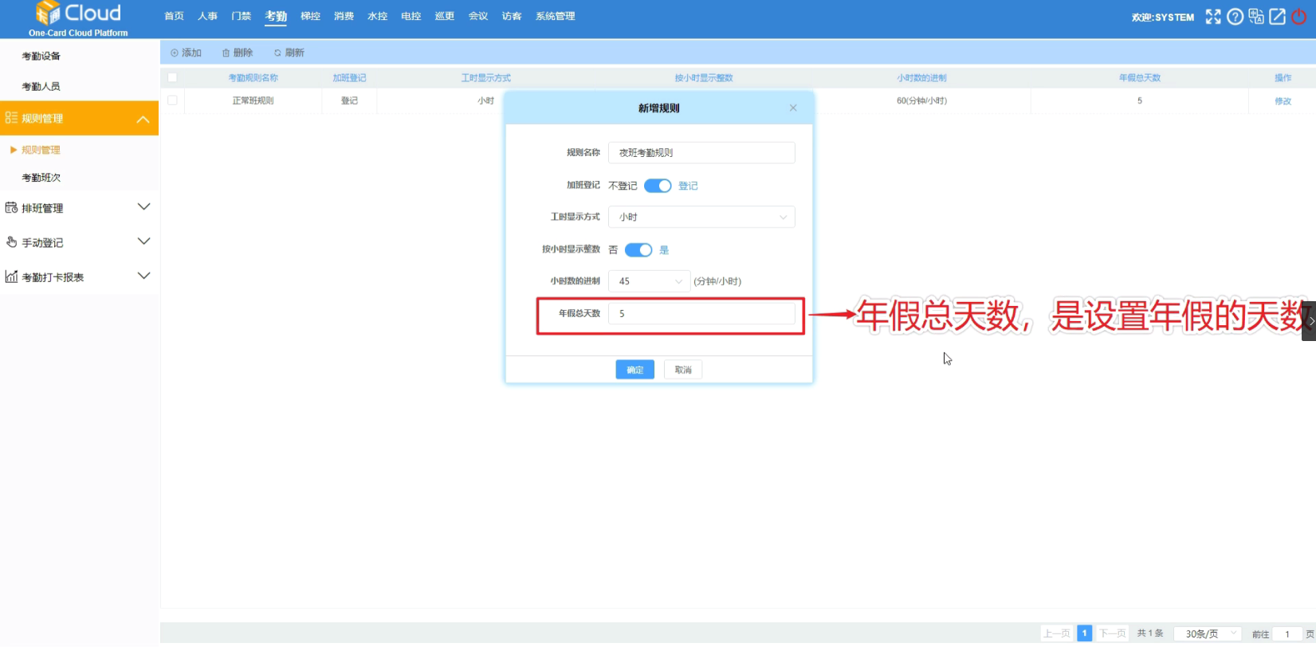This screenshot has height=647, width=1316.
Task: Open the 工时显示方式 dropdown
Action: pos(701,217)
